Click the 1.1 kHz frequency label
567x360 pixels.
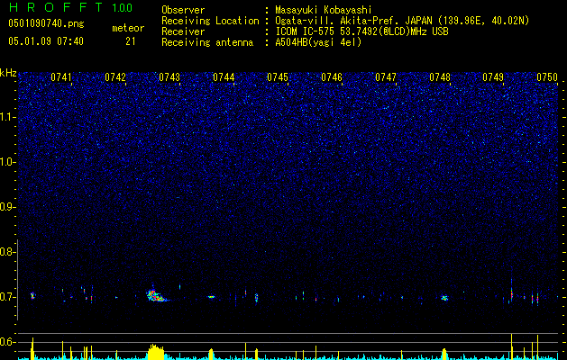click(x=8, y=117)
